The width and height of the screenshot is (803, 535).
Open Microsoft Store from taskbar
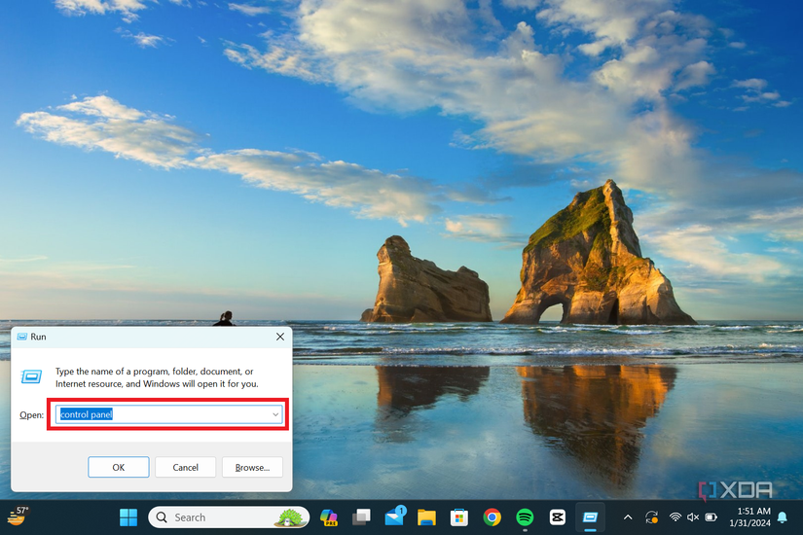tap(458, 517)
